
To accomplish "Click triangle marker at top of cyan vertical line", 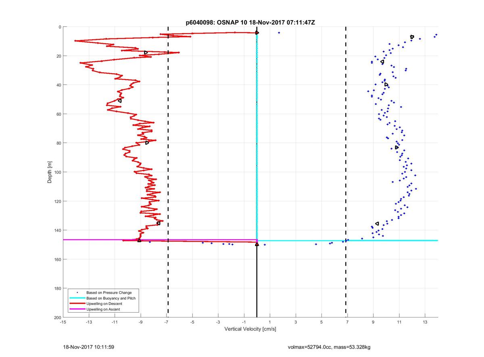I will (x=257, y=33).
